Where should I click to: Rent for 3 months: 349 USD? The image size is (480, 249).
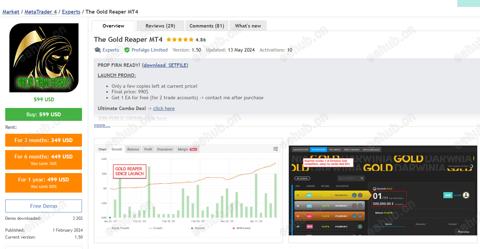(x=44, y=140)
